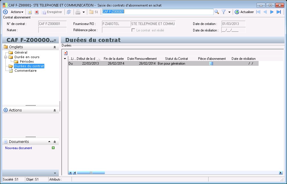
Task: Click the Objet :S1 status bar entry
Action: [32, 179]
